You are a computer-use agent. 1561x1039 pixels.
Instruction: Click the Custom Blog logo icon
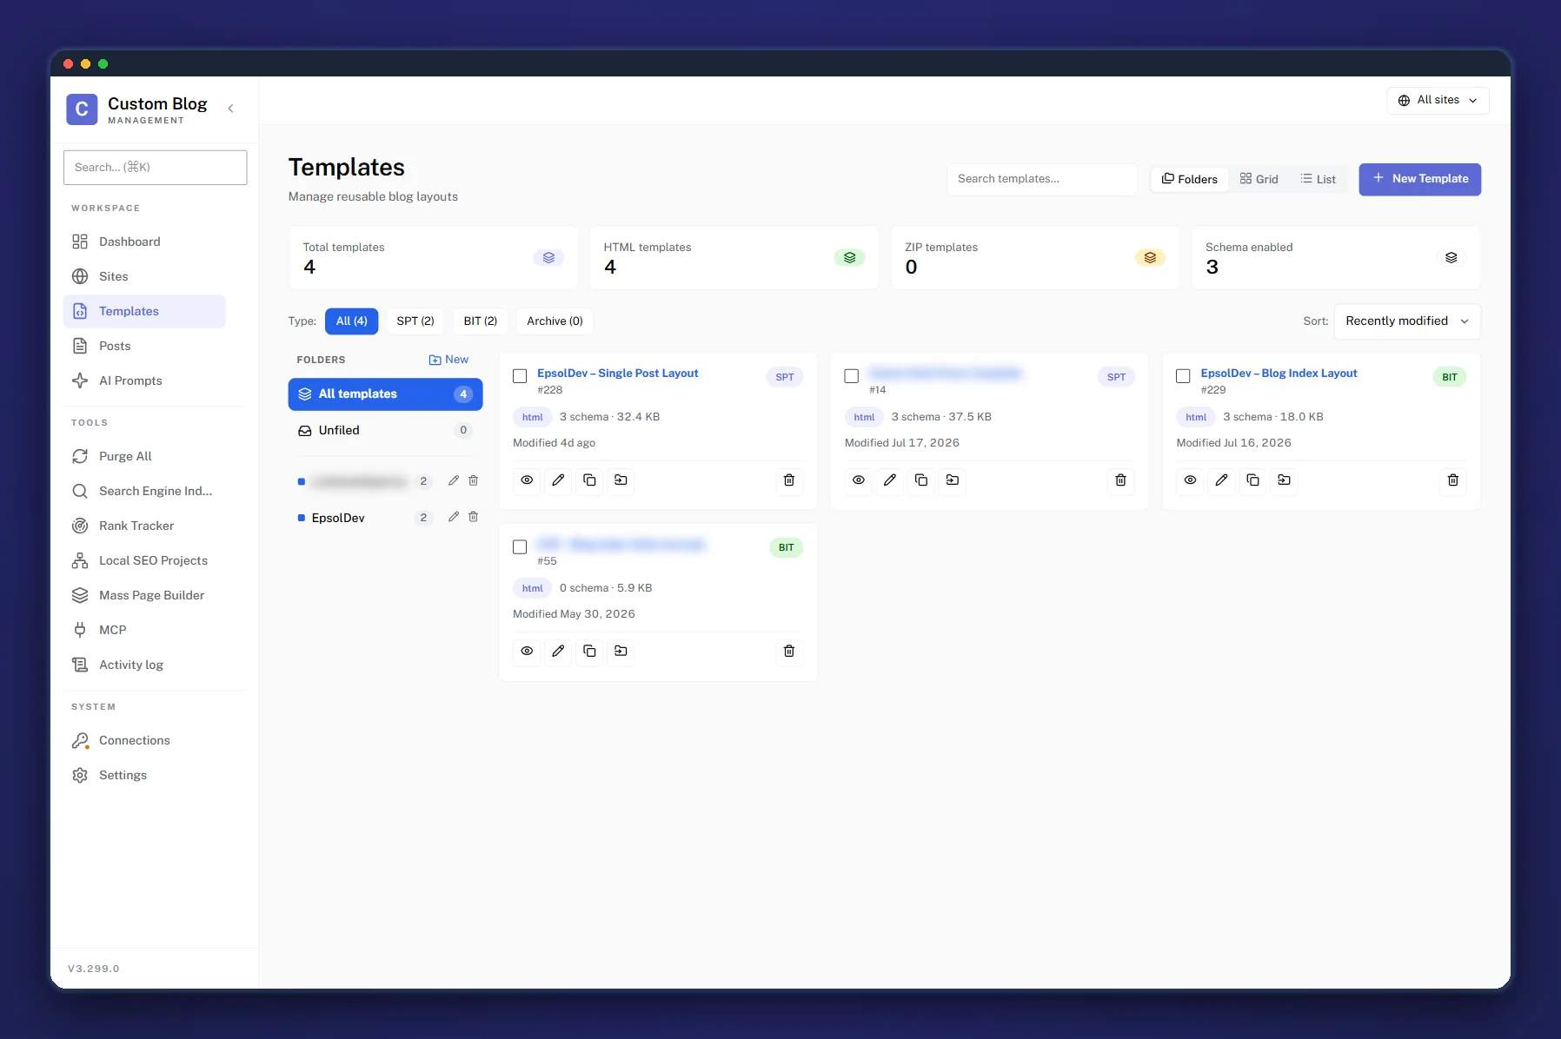[x=82, y=109]
